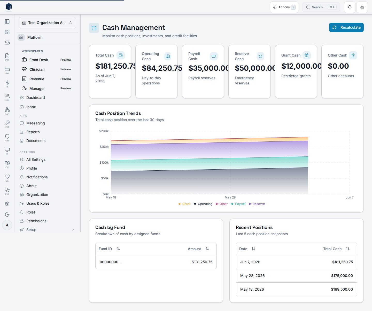The image size is (372, 311).
Task: Open About page
Action: [47, 186]
